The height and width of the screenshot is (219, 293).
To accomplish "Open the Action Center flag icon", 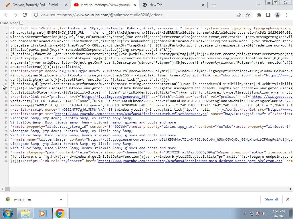I will pos(258,214).
